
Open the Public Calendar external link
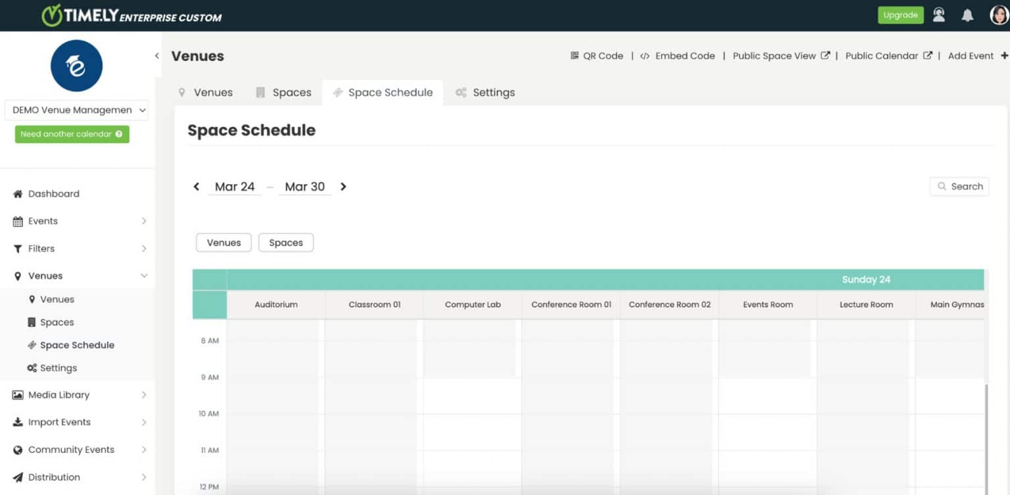pyautogui.click(x=884, y=56)
